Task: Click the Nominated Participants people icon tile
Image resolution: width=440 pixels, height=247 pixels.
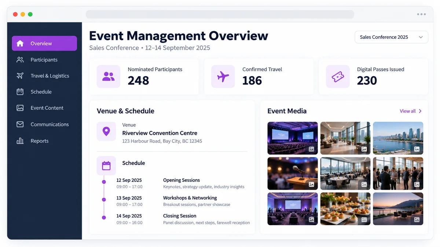Action: coord(109,76)
